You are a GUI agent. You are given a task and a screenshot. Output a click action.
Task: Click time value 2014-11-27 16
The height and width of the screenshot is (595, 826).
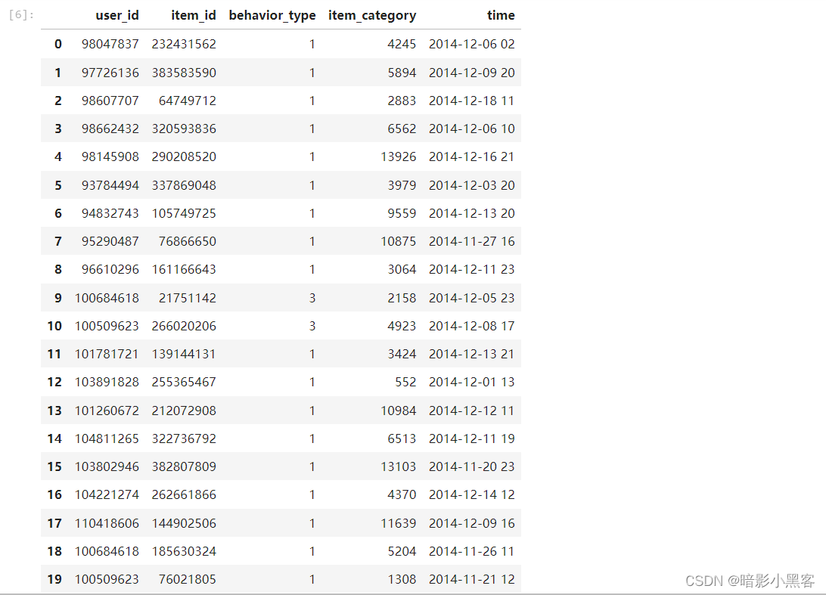[x=471, y=241]
